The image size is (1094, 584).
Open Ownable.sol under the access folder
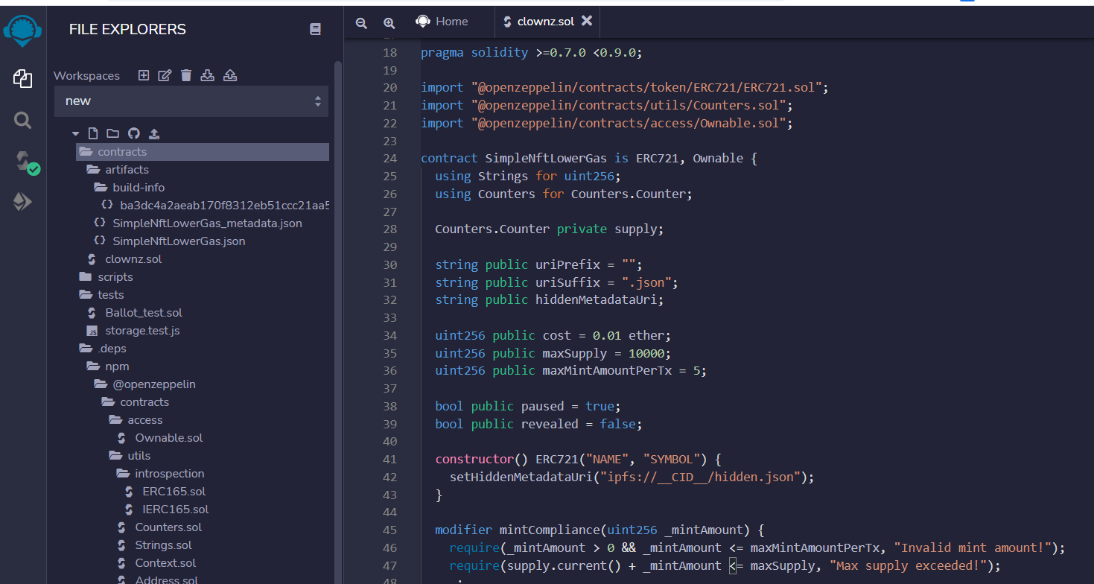[168, 438]
